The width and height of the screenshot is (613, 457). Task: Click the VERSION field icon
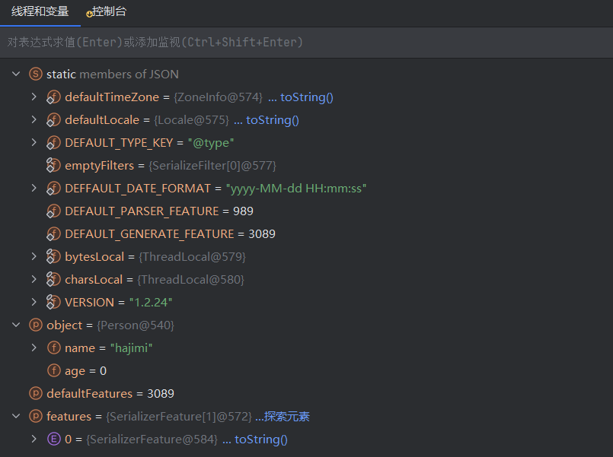point(53,303)
